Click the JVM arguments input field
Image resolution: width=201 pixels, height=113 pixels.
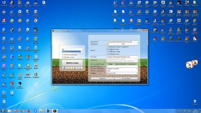(122, 59)
